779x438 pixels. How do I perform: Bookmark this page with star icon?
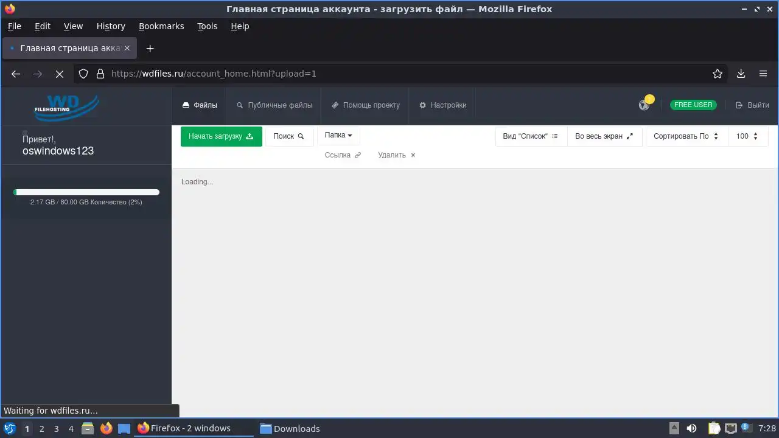[718, 74]
